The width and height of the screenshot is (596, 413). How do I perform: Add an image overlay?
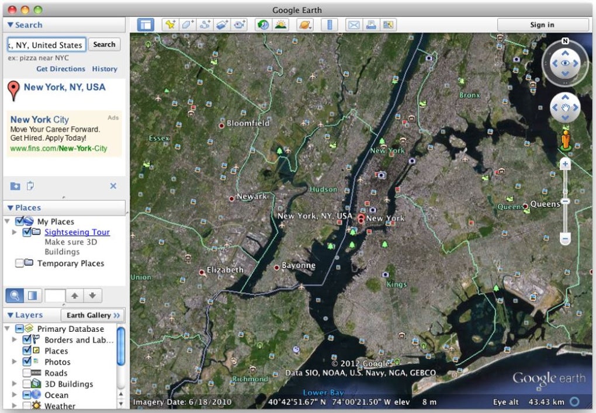coord(222,25)
